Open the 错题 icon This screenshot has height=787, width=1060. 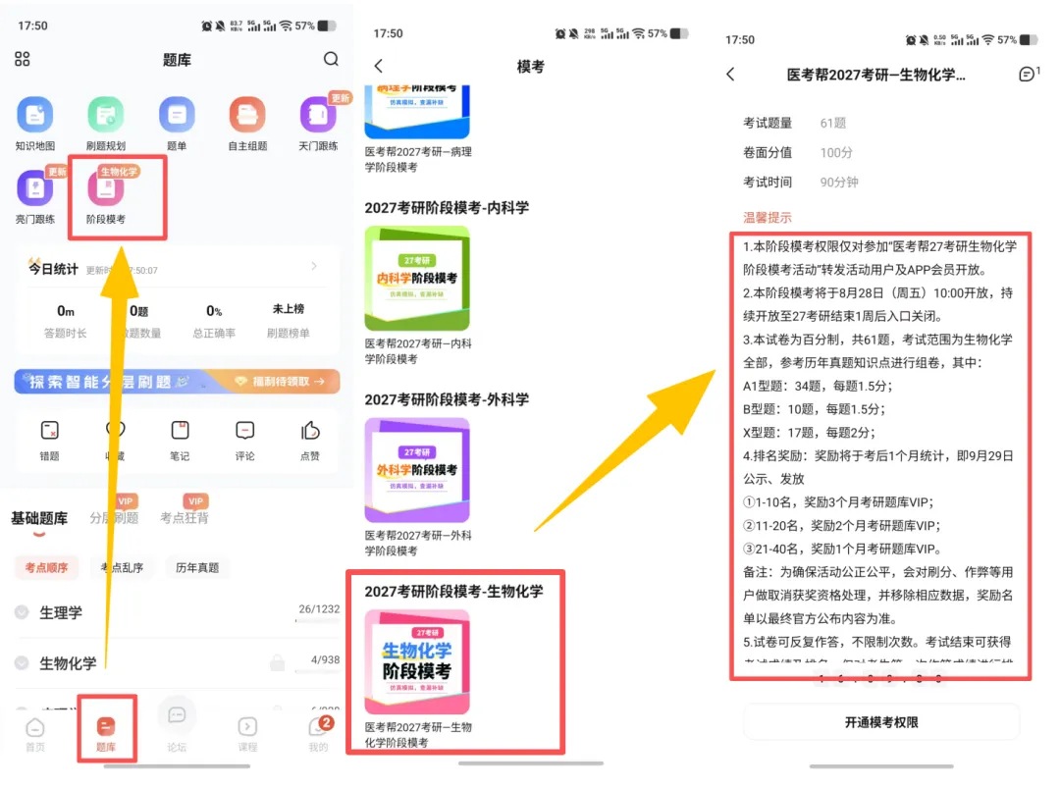(x=49, y=431)
